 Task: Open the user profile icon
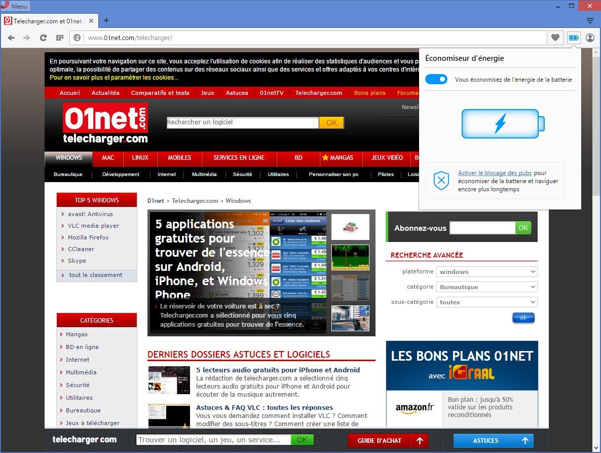coord(590,38)
